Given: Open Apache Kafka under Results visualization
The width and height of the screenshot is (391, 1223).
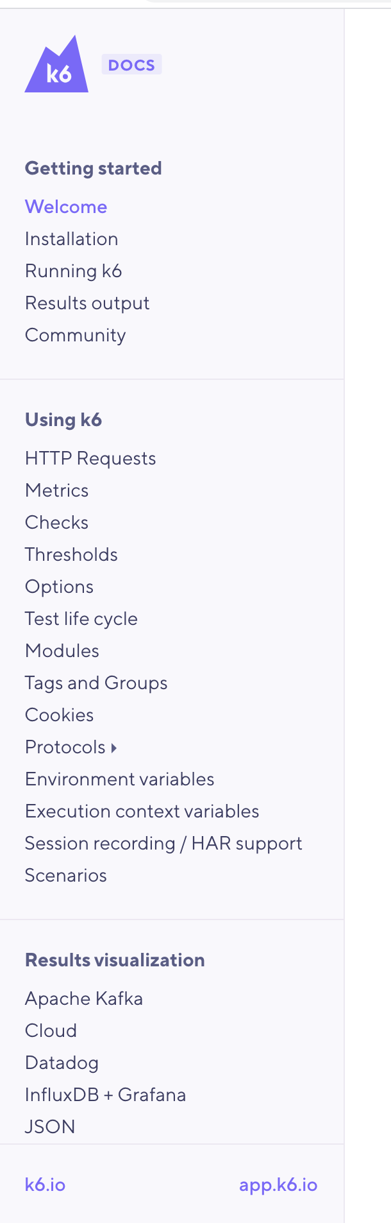Looking at the screenshot, I should 83,998.
